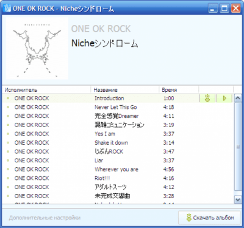Open Дополнительные настройки link
Image resolution: width=244 pixels, height=228 pixels.
45,218
